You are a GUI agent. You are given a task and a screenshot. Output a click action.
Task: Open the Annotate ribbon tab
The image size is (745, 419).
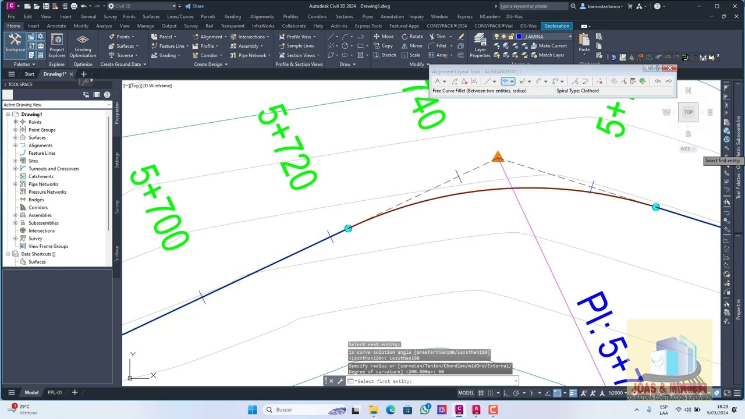56,26
